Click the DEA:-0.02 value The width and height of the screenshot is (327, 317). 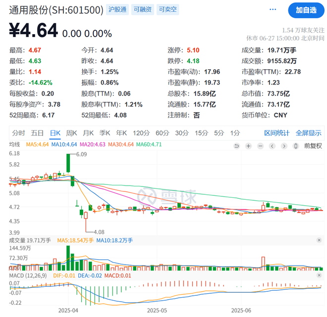(90, 275)
